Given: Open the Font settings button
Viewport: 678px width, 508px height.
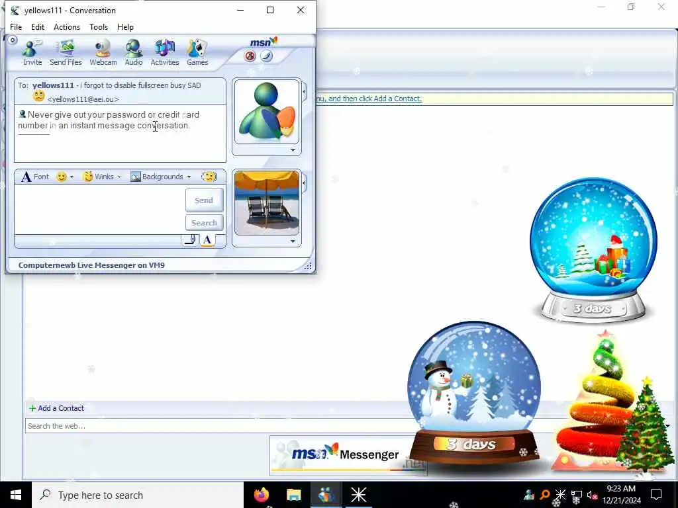Looking at the screenshot, I should point(35,177).
